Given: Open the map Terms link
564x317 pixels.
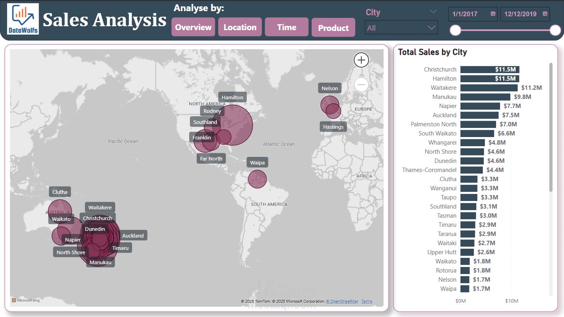Looking at the screenshot, I should 367,302.
